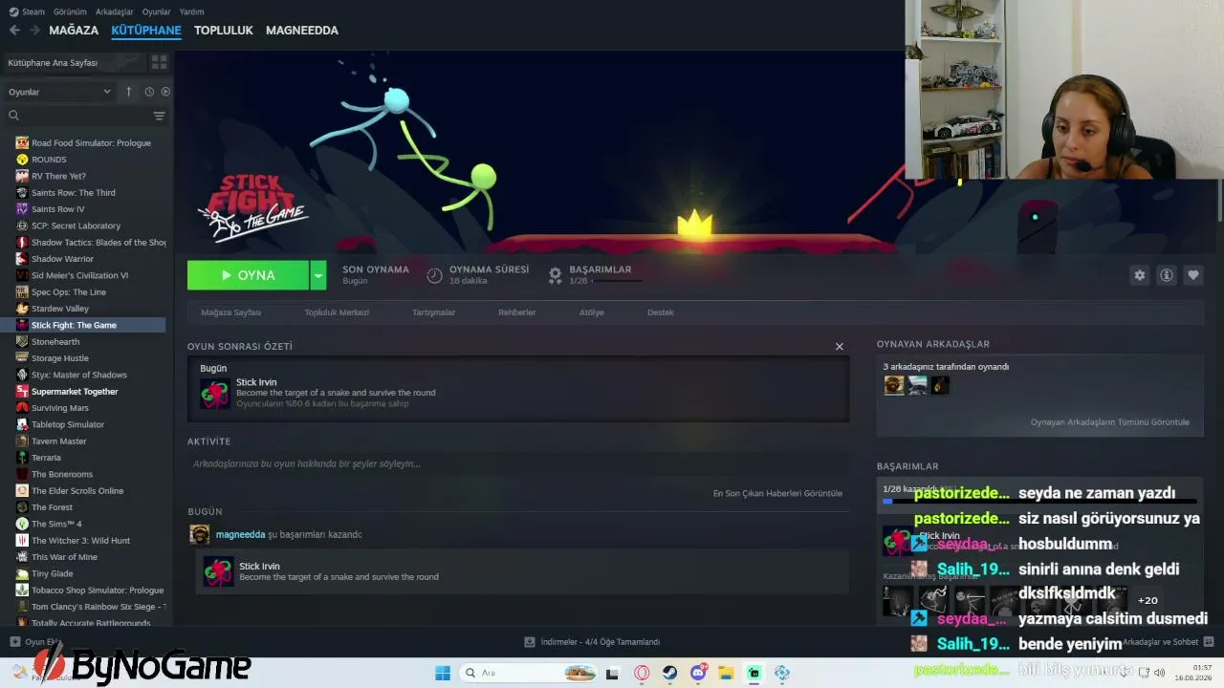Open Destek link

[x=661, y=312]
